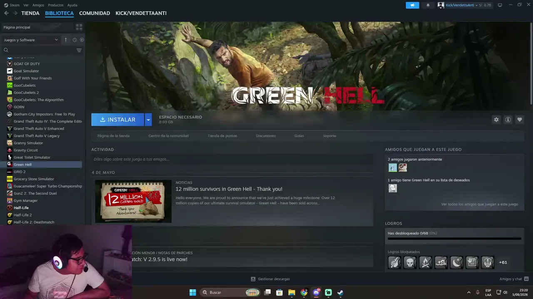This screenshot has width=533, height=299.
Task: Open File Explorer from the taskbar
Action: (291, 292)
